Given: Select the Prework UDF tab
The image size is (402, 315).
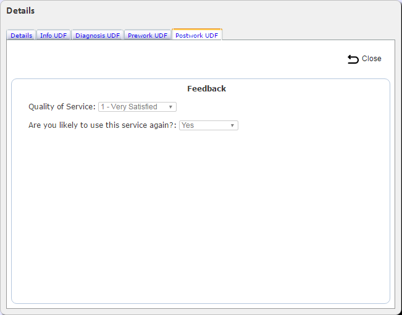Looking at the screenshot, I should [x=148, y=35].
